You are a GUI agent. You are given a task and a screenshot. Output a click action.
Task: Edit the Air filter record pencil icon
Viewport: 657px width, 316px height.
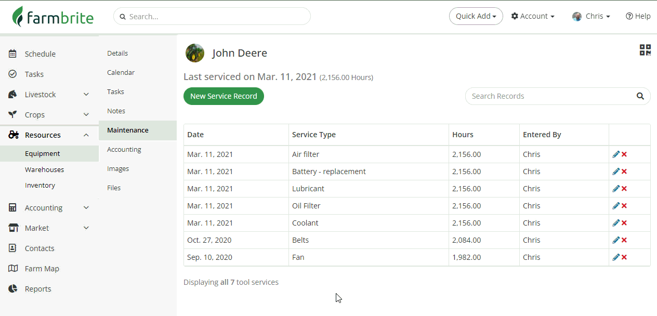[x=616, y=154]
